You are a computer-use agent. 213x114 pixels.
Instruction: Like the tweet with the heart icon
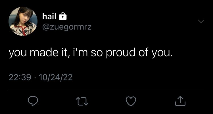tap(131, 101)
